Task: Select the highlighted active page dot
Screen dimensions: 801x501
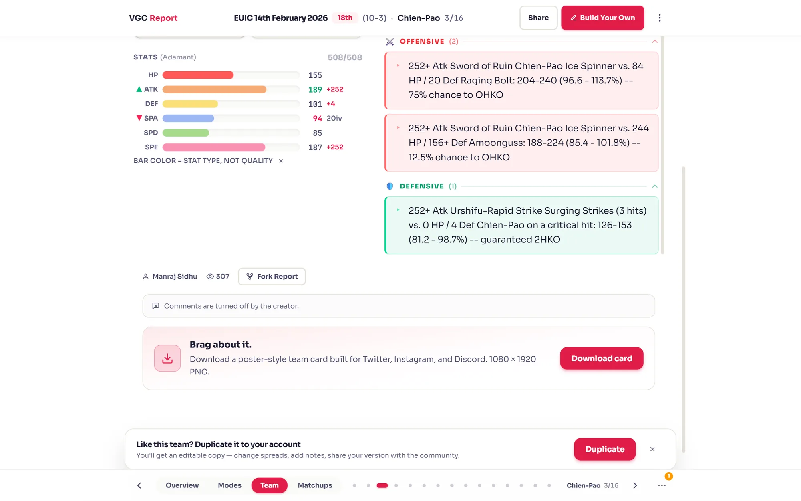Action: point(382,485)
